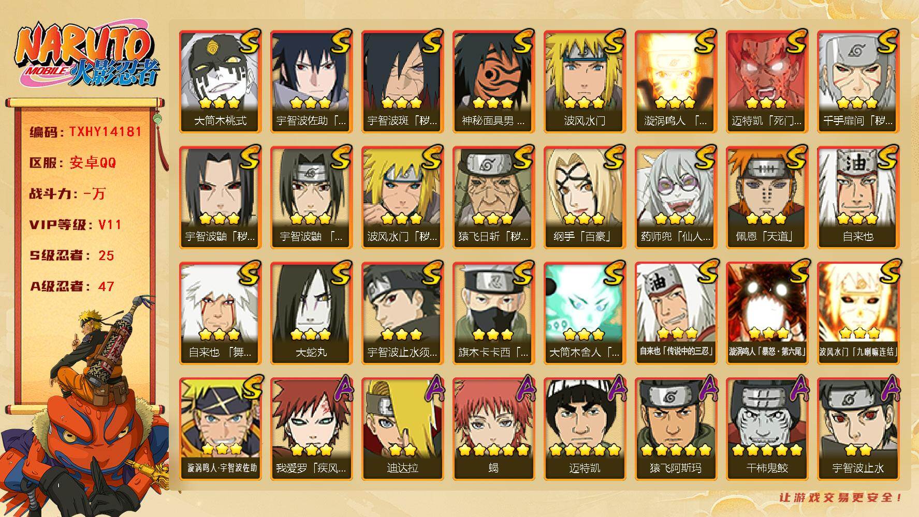Open the 迪达拉 A-rank card

tap(402, 429)
